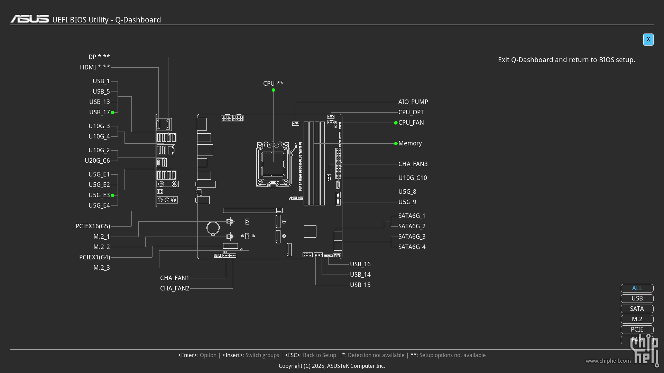
Task: Click the U5G_E1 label
Action: (x=99, y=174)
